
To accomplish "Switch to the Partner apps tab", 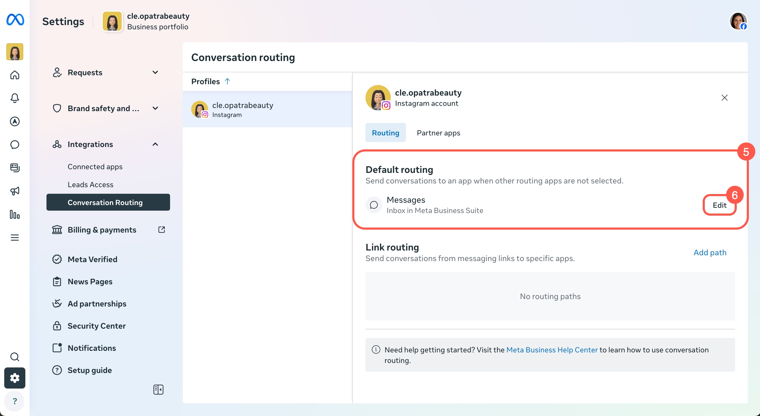I will pos(438,133).
